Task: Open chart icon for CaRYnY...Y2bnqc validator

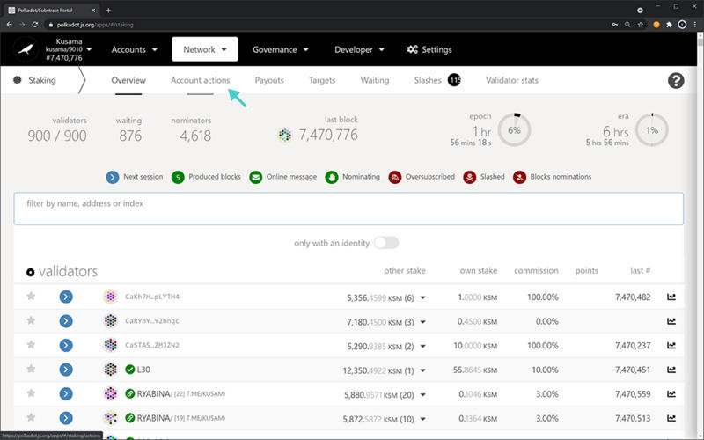Action: (x=671, y=321)
